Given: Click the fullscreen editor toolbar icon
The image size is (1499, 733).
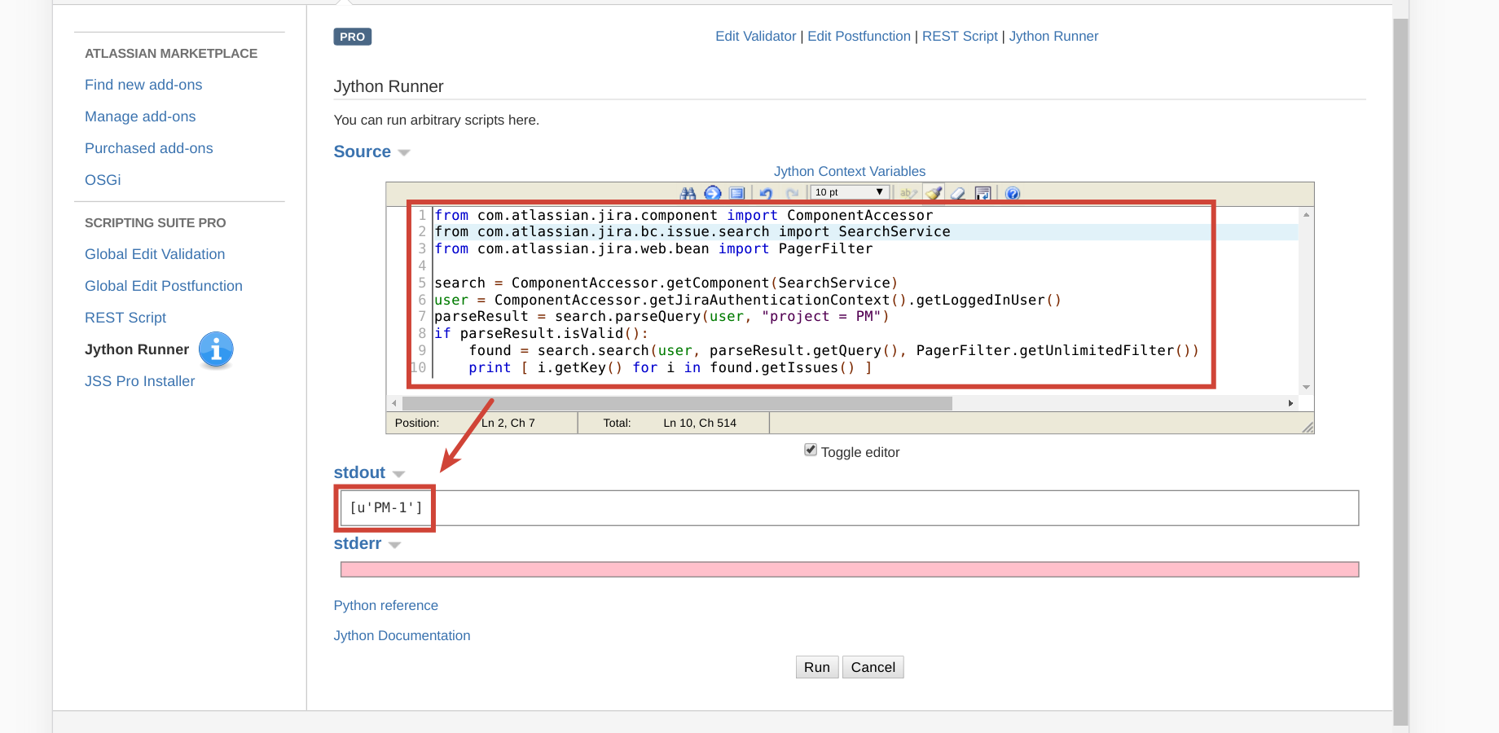Looking at the screenshot, I should coord(737,193).
